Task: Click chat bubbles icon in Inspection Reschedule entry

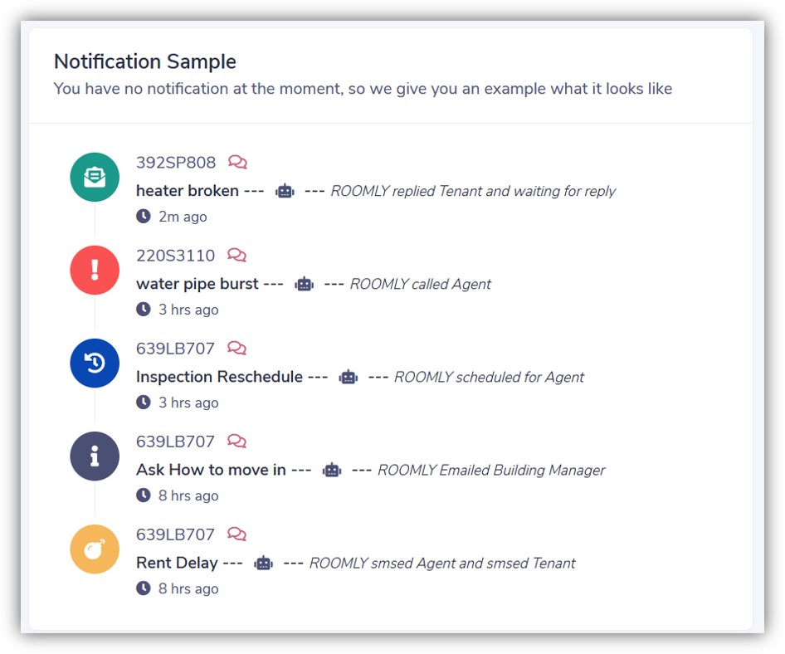Action: [236, 349]
